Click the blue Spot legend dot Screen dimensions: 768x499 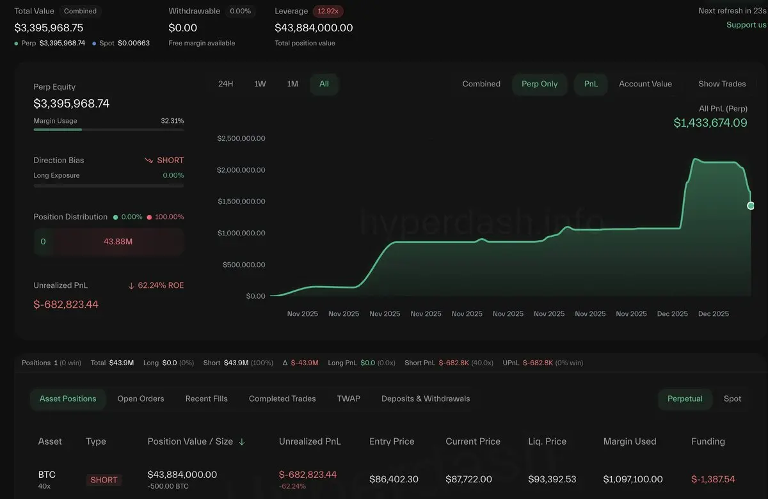[x=95, y=44]
